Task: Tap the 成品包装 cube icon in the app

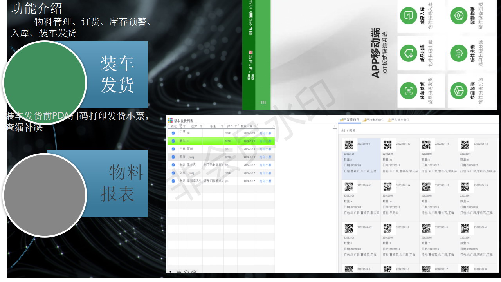Action: (x=458, y=91)
